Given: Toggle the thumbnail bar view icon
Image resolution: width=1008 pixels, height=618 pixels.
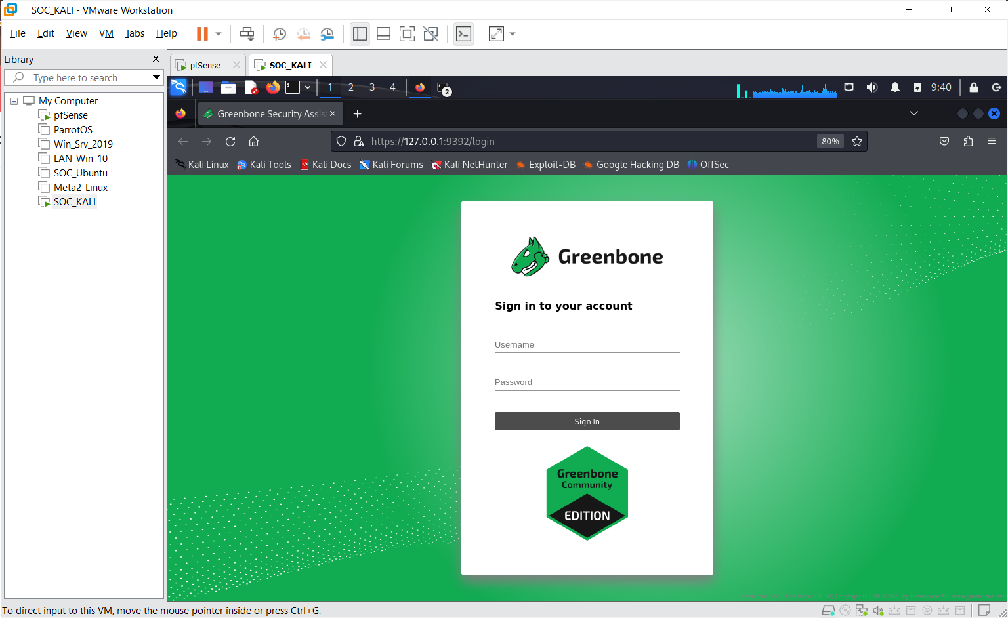Looking at the screenshot, I should 383,34.
